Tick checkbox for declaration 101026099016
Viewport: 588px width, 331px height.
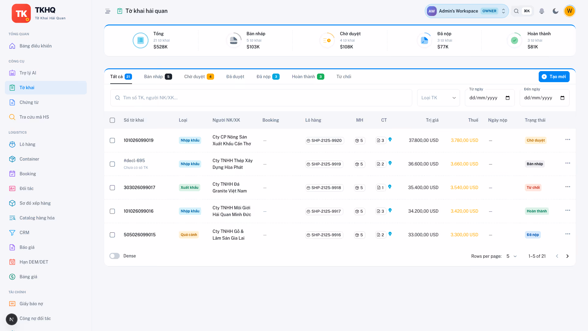pyautogui.click(x=112, y=211)
